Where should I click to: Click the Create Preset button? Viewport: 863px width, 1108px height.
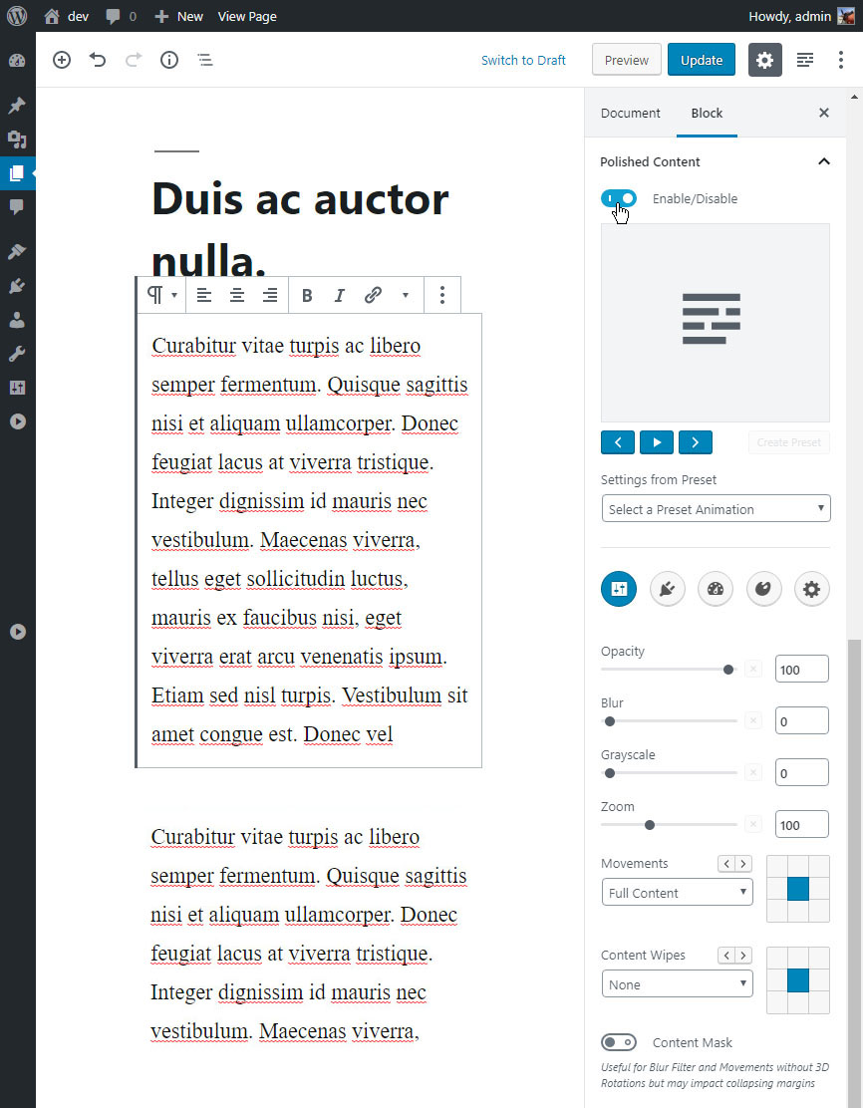[x=789, y=442]
